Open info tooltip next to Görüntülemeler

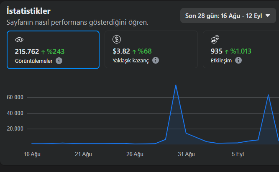point(59,61)
